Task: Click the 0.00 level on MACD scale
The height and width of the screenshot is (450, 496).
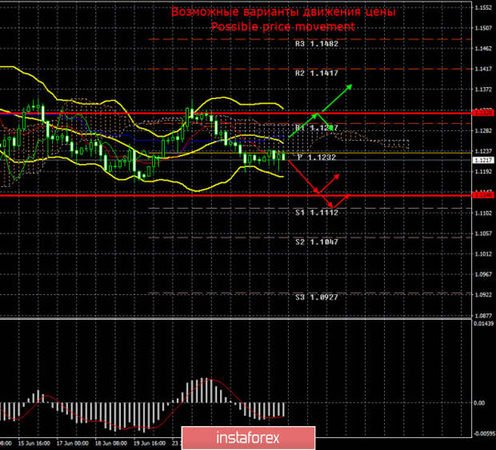Action: pos(481,404)
